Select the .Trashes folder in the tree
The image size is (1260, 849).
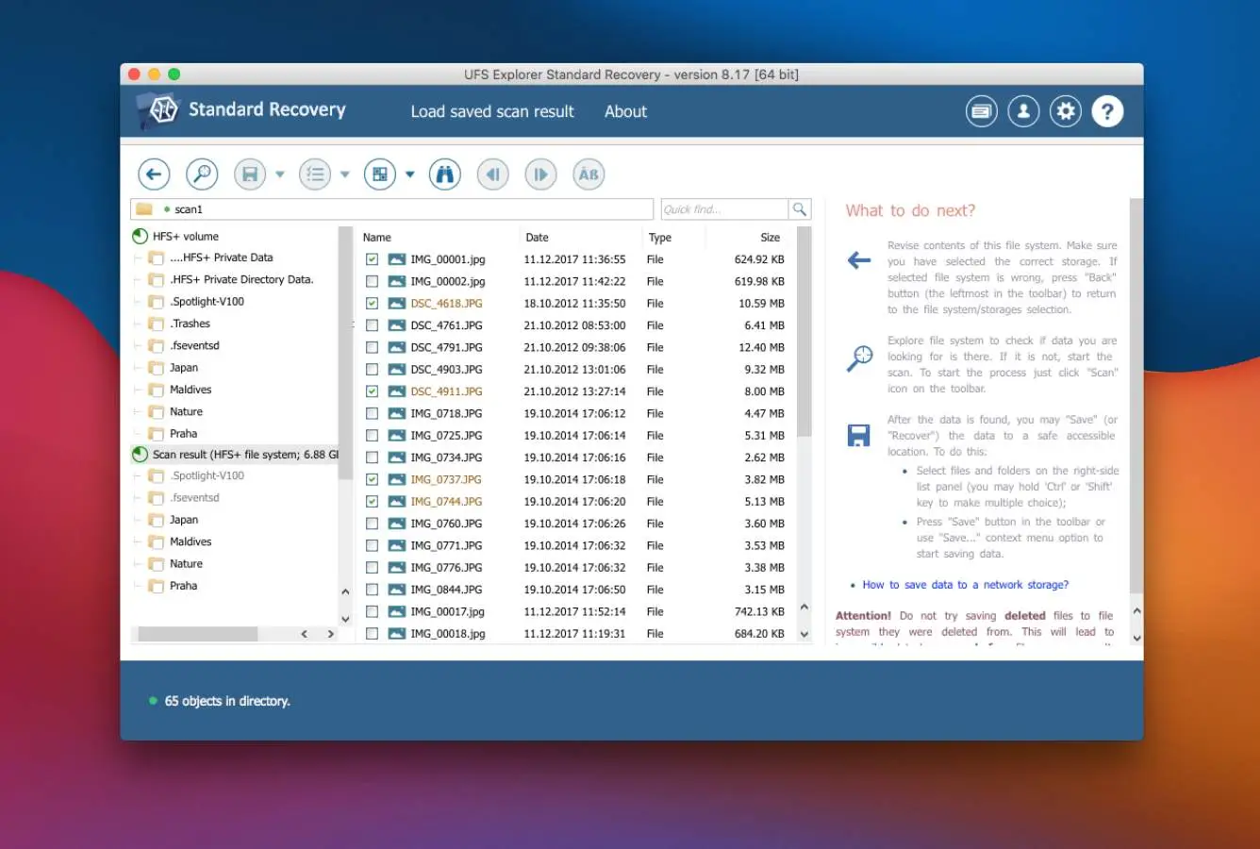tap(191, 324)
